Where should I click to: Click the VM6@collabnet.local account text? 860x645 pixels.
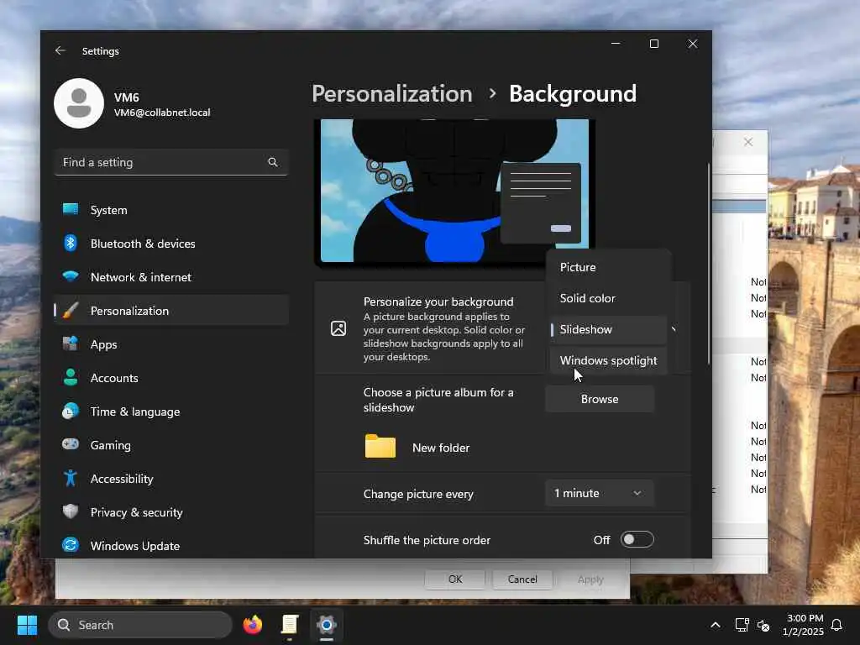pos(162,113)
